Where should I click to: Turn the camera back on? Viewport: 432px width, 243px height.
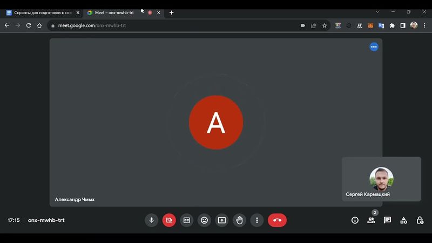tap(169, 220)
